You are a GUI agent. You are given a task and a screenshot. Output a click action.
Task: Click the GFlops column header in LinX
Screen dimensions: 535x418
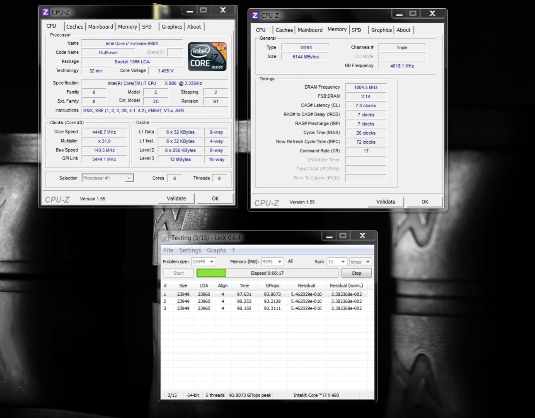pos(272,285)
